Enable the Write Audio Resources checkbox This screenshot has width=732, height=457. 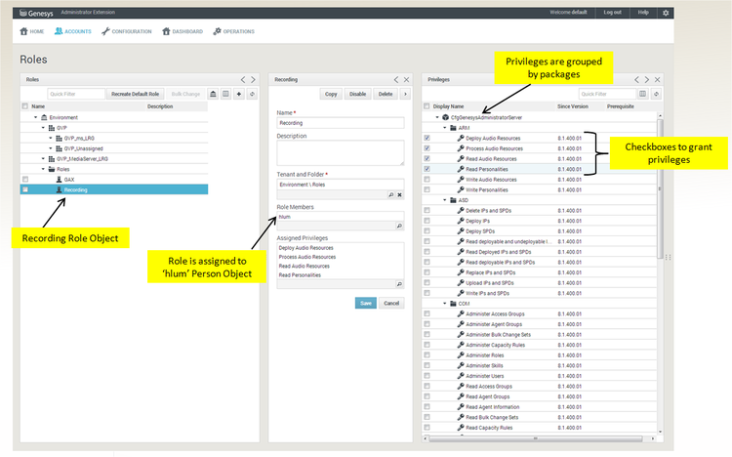[427, 180]
